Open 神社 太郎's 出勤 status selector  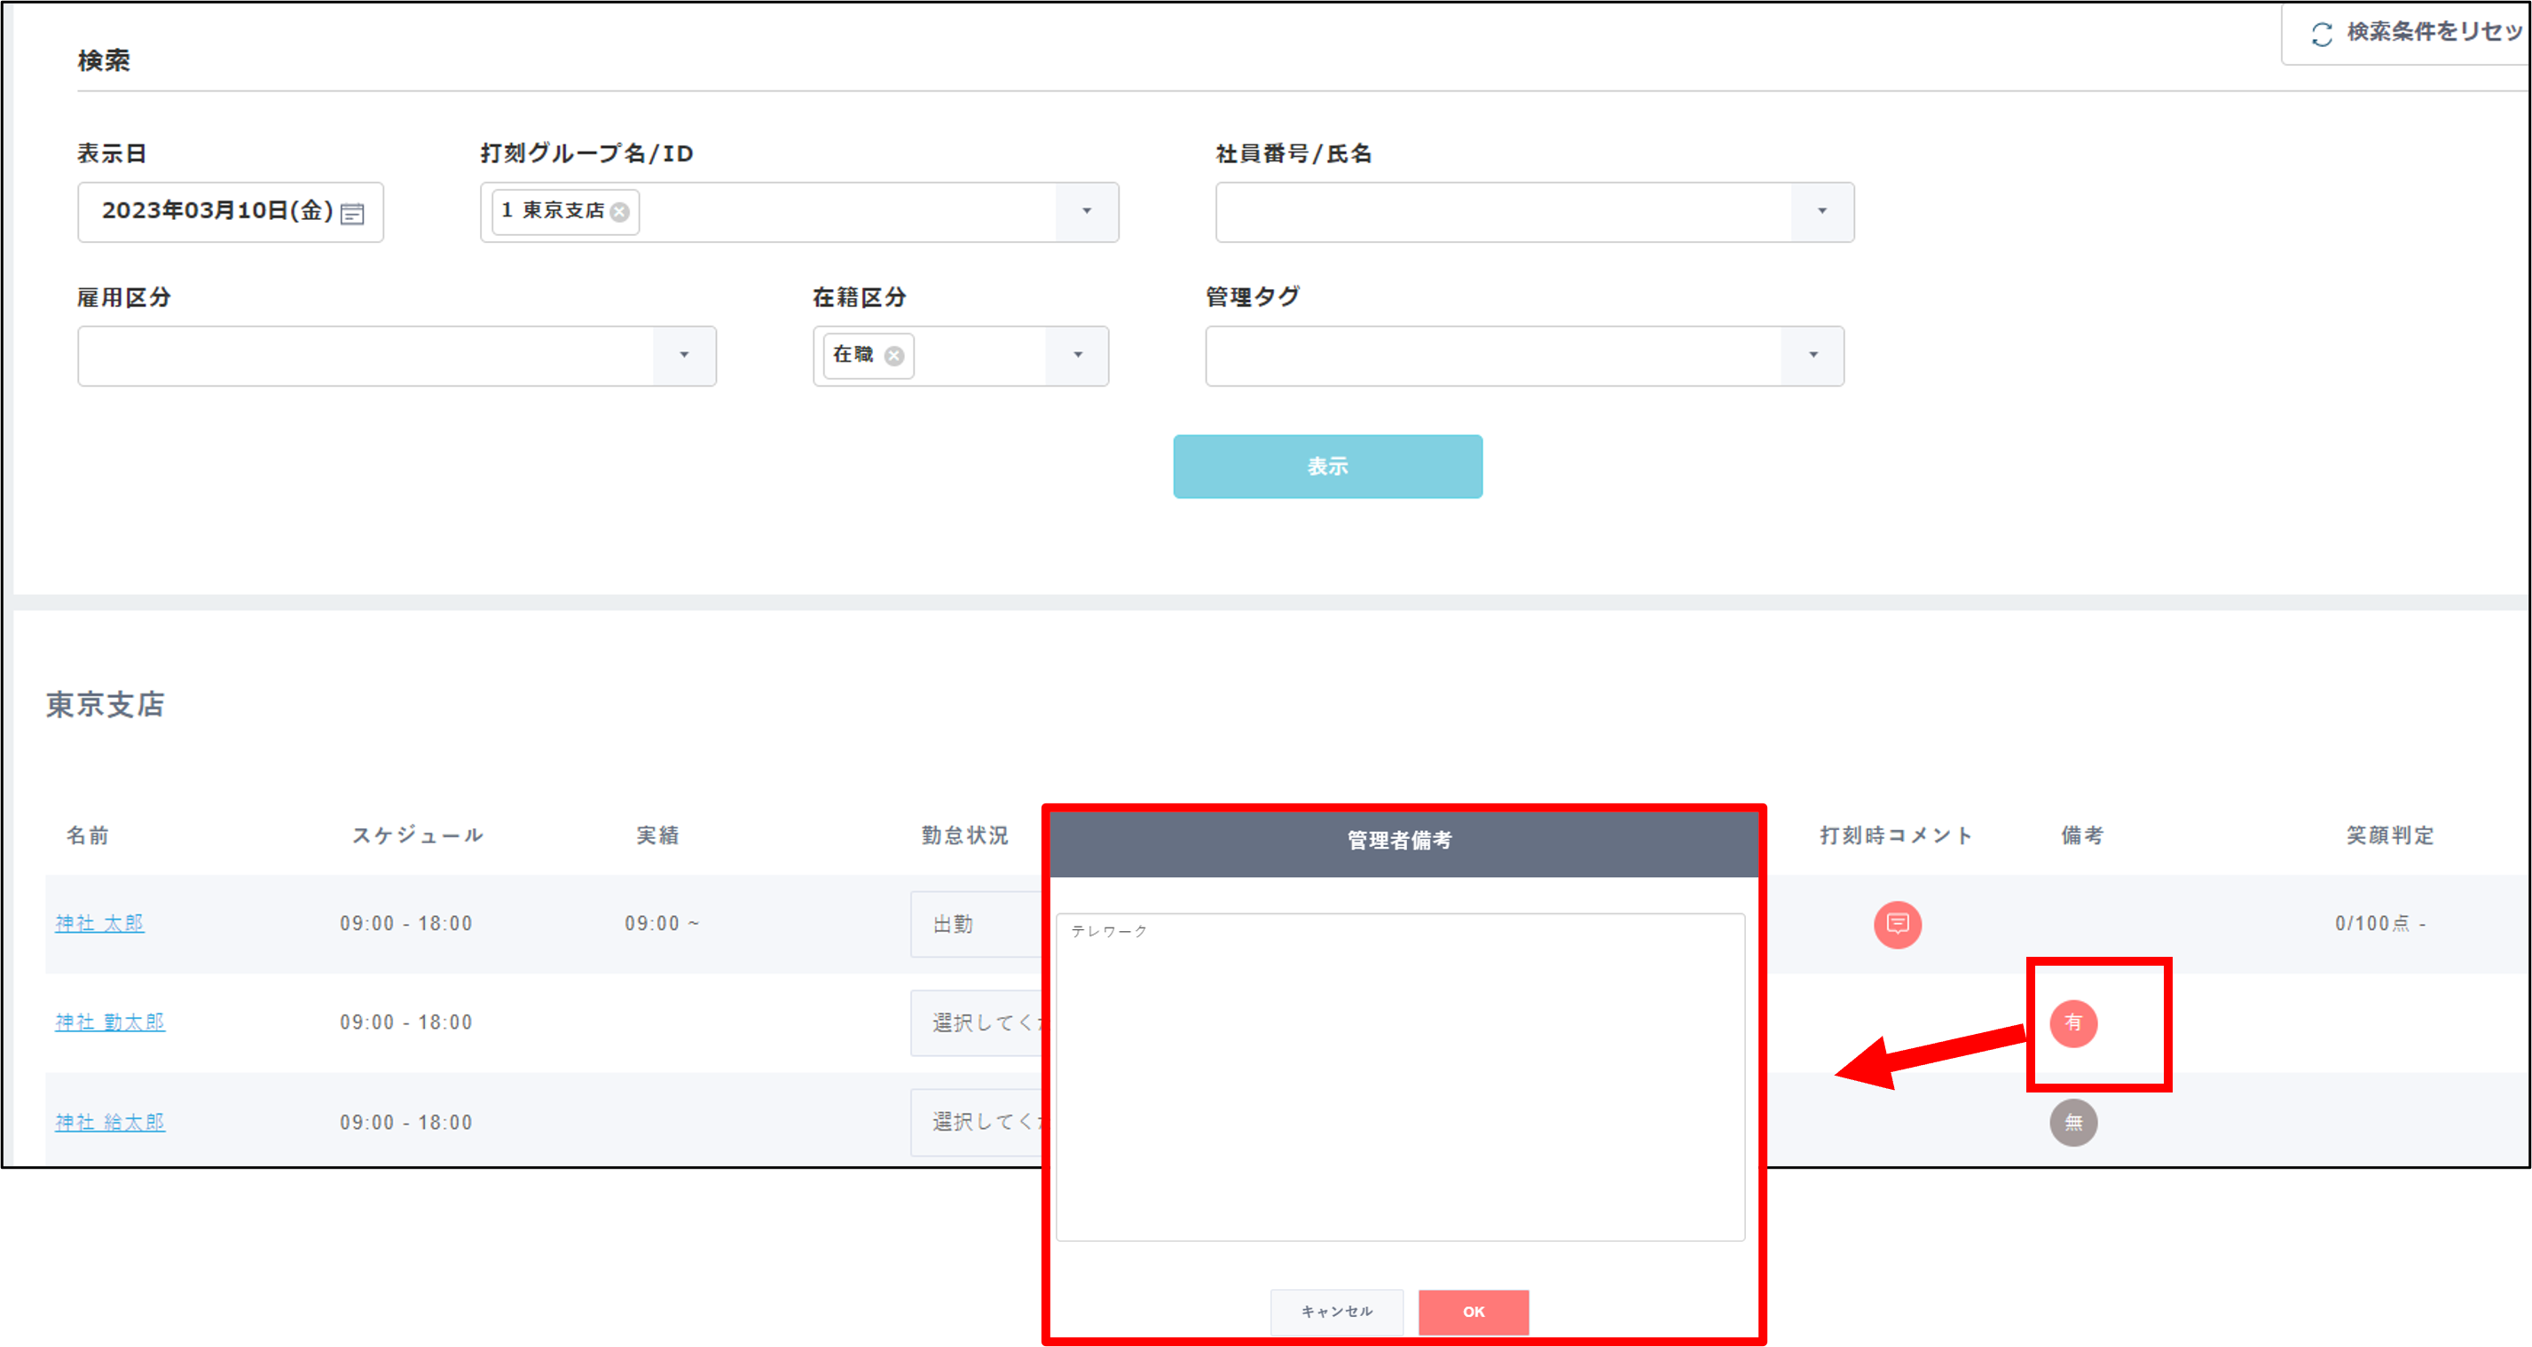tap(975, 923)
